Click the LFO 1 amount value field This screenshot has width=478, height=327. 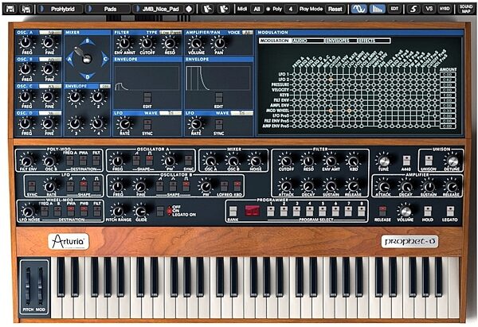[448, 75]
